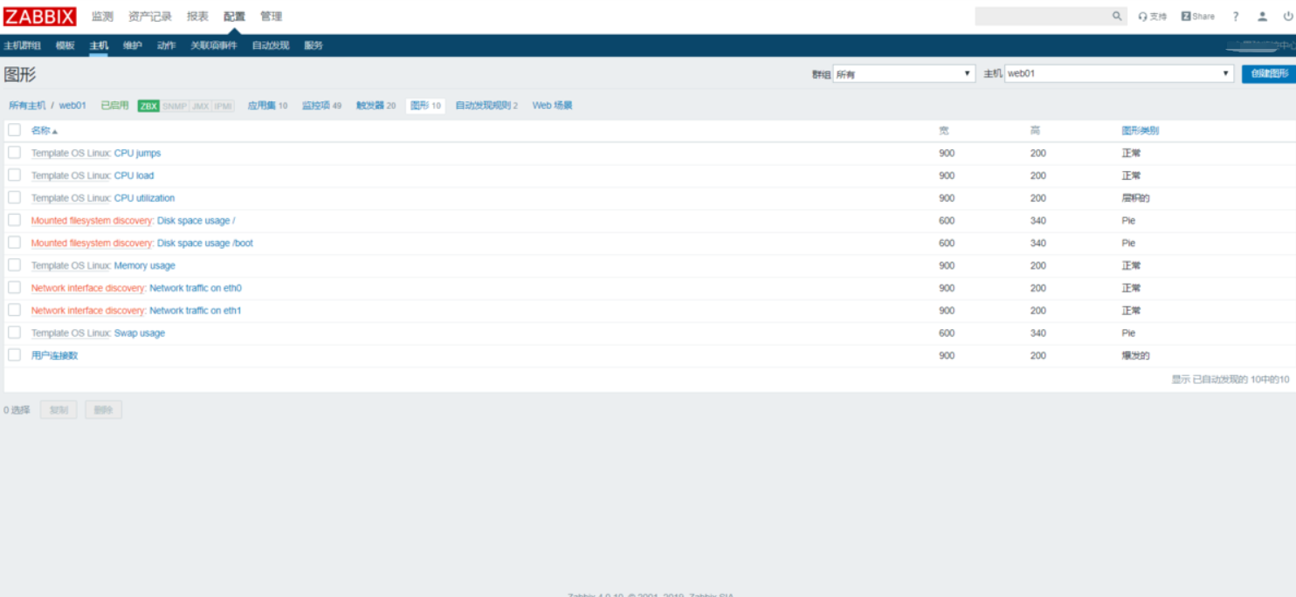Open the 管理 top menu

271,17
